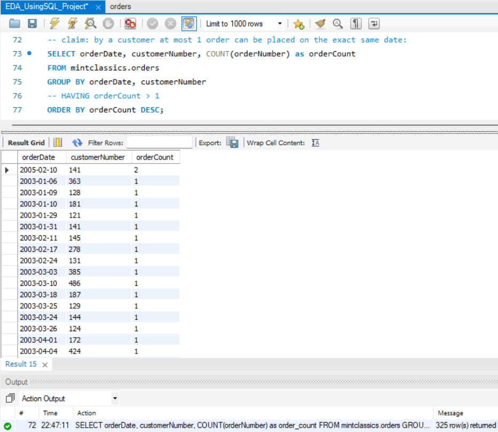Image resolution: width=498 pixels, height=432 pixels.
Task: Focus the Filter Rows input field
Action: pos(160,142)
